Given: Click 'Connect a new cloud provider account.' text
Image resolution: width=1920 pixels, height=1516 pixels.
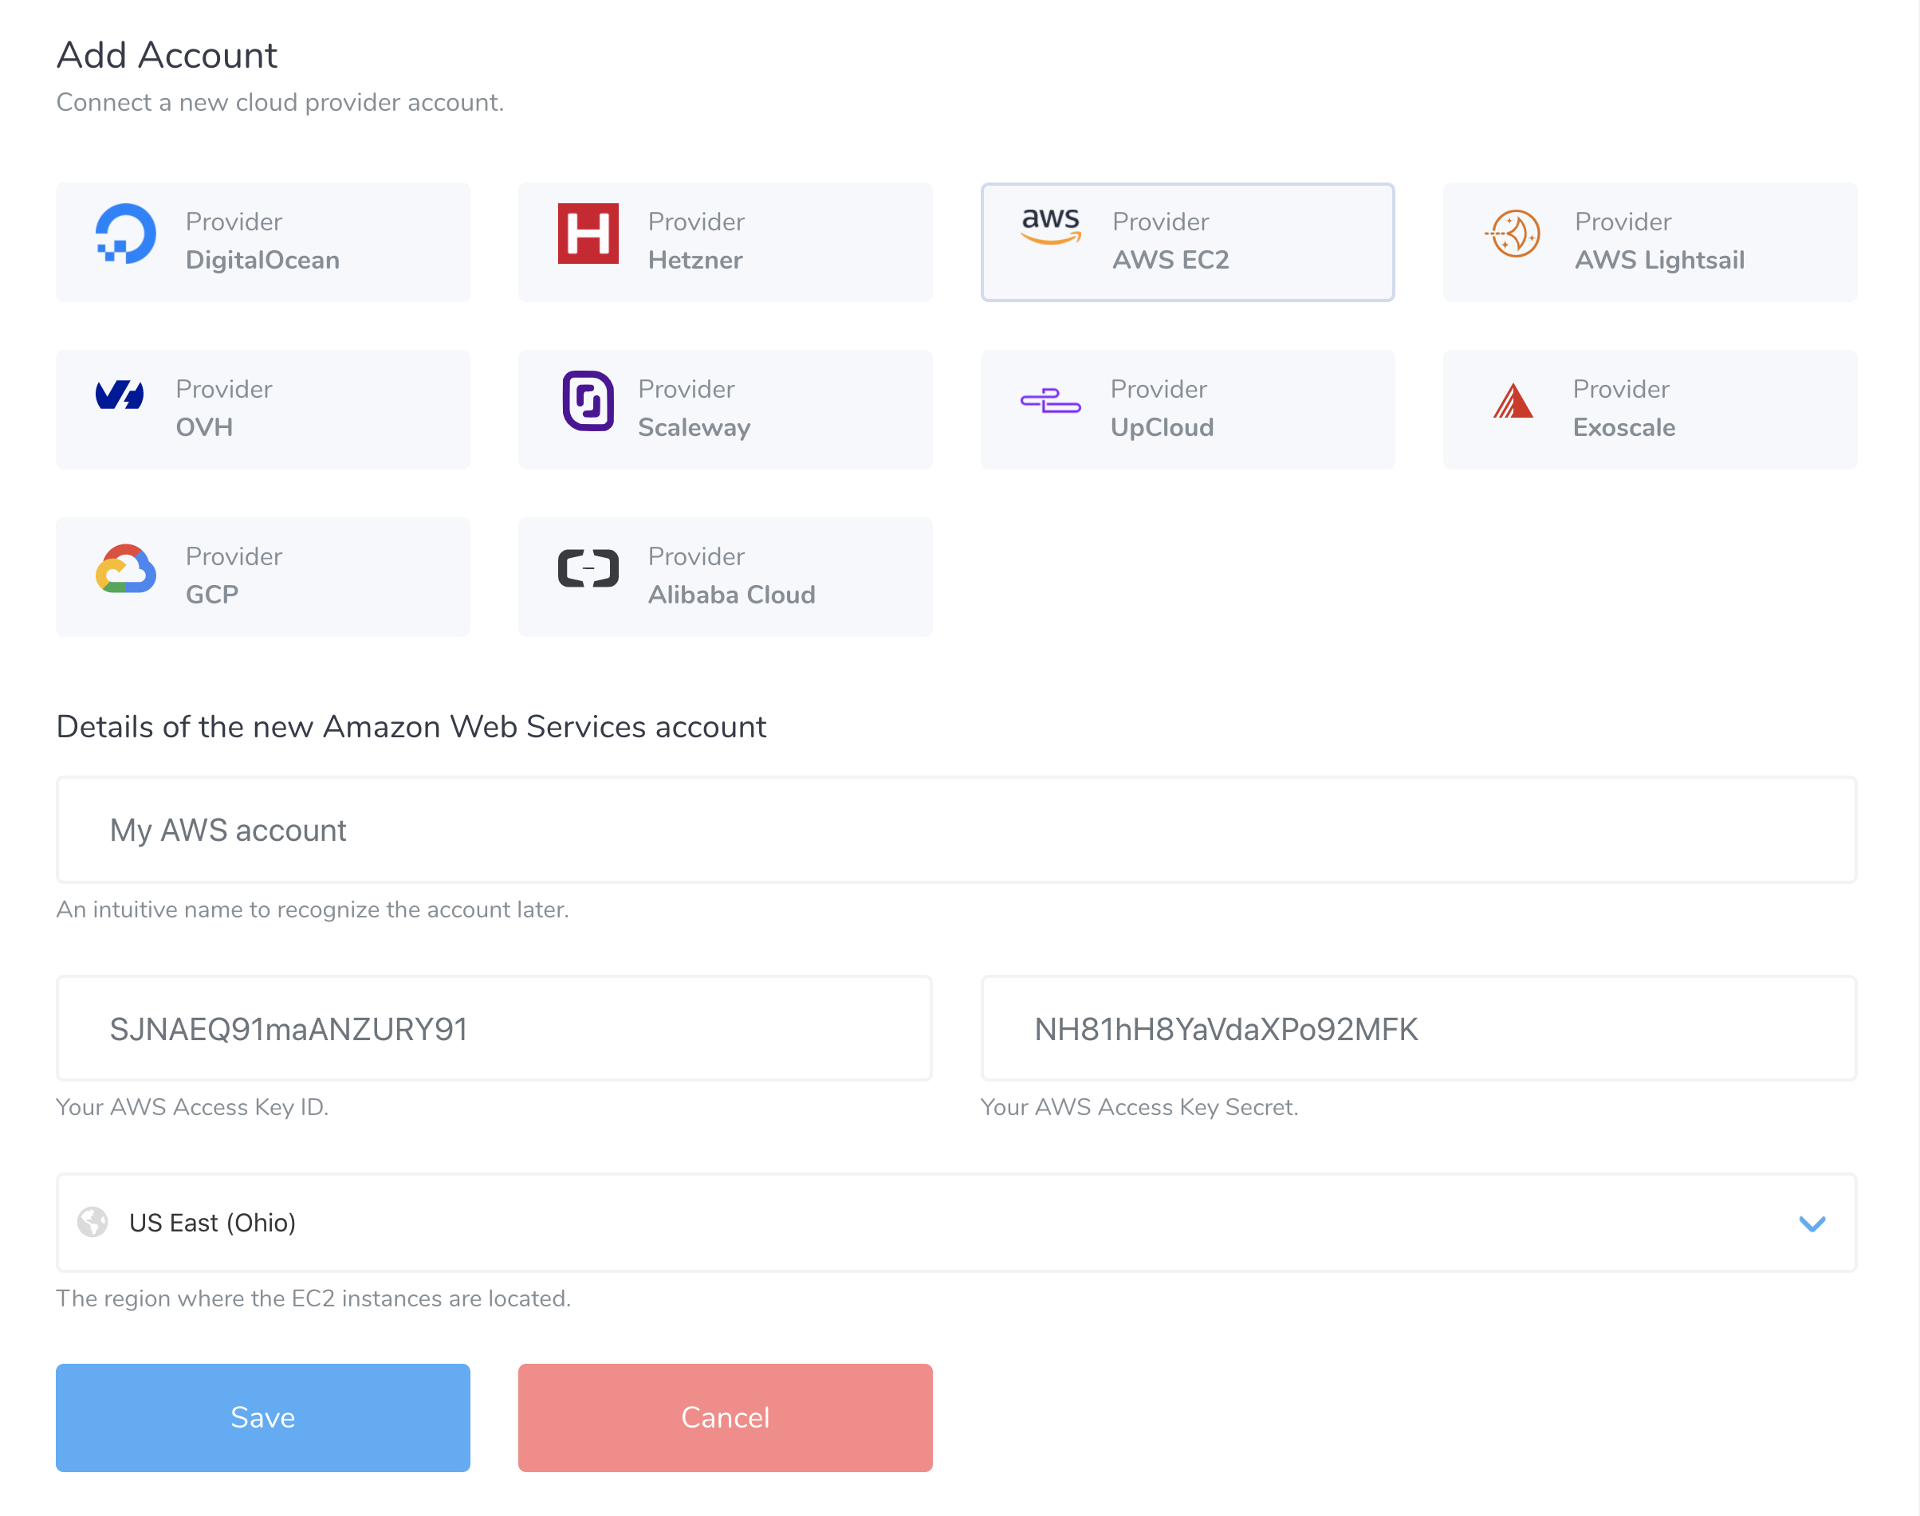Looking at the screenshot, I should 281,103.
